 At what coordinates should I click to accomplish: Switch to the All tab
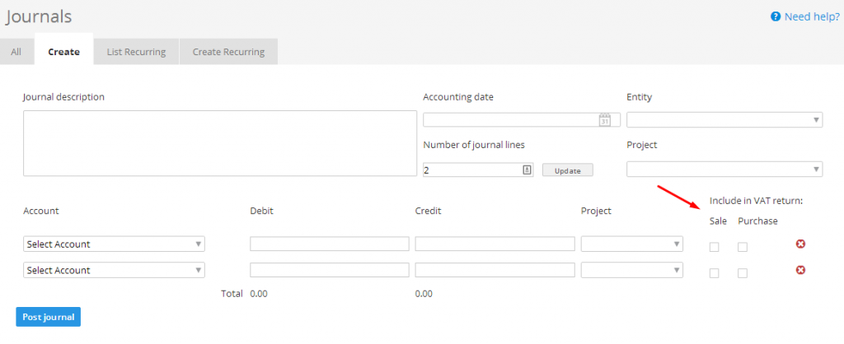coord(16,52)
